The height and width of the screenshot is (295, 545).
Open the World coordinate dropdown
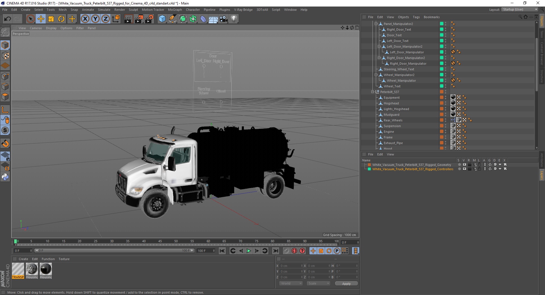click(x=291, y=283)
